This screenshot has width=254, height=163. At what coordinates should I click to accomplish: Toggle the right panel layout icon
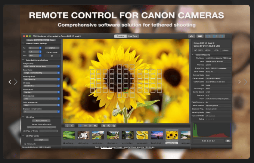click(x=222, y=36)
